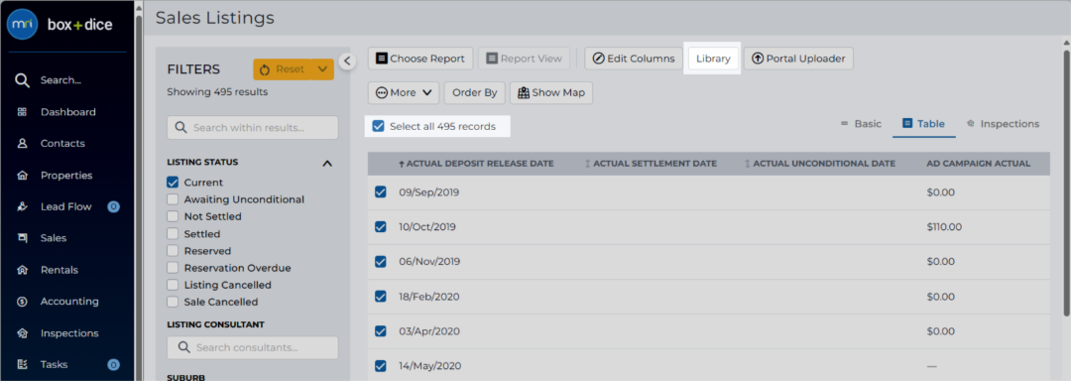Click the Show Map button

[x=551, y=93]
